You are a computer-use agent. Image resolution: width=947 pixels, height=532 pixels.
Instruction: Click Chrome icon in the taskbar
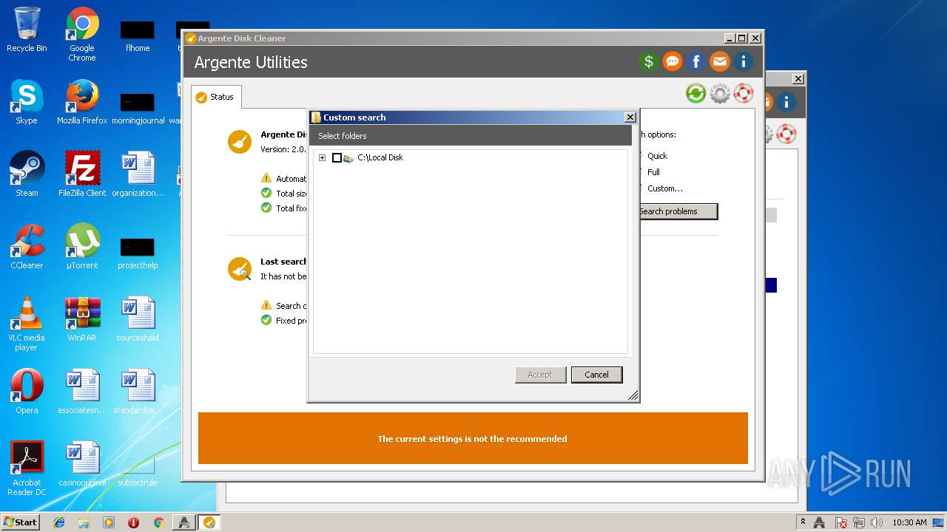[x=158, y=522]
